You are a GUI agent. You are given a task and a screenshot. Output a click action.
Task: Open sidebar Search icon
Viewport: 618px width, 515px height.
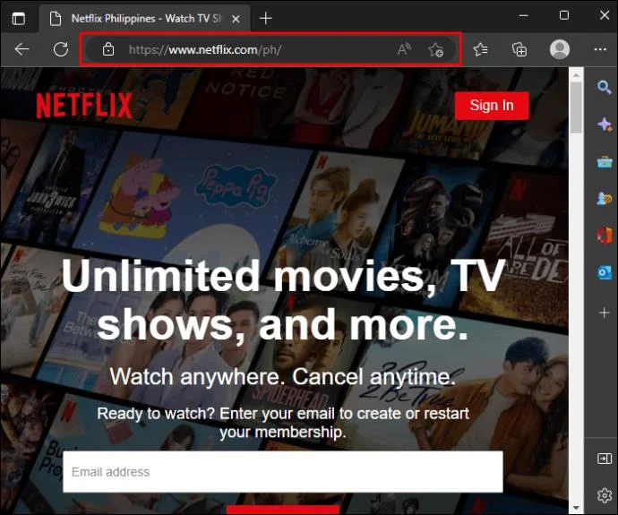tap(604, 87)
